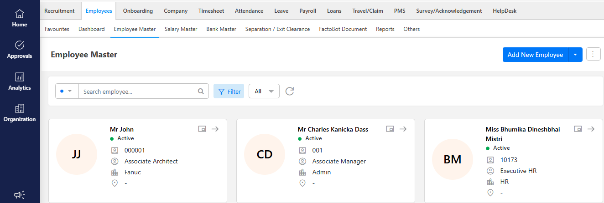Open Mr John's ID card icon
This screenshot has width=604, height=203.
tap(202, 129)
